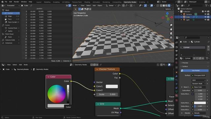Screen dimensions: 211x119
Task: Disable Camera in renders toggle
Action: [208, 14]
